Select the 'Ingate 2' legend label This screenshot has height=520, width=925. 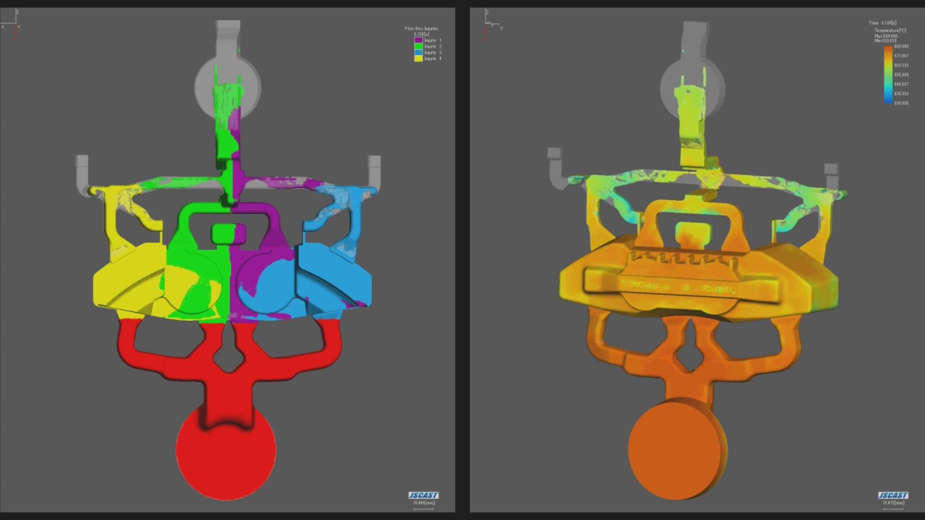point(433,46)
